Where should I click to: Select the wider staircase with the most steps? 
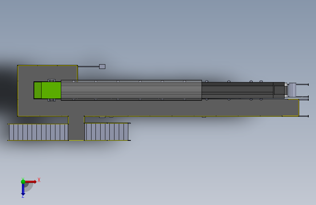point(38,132)
